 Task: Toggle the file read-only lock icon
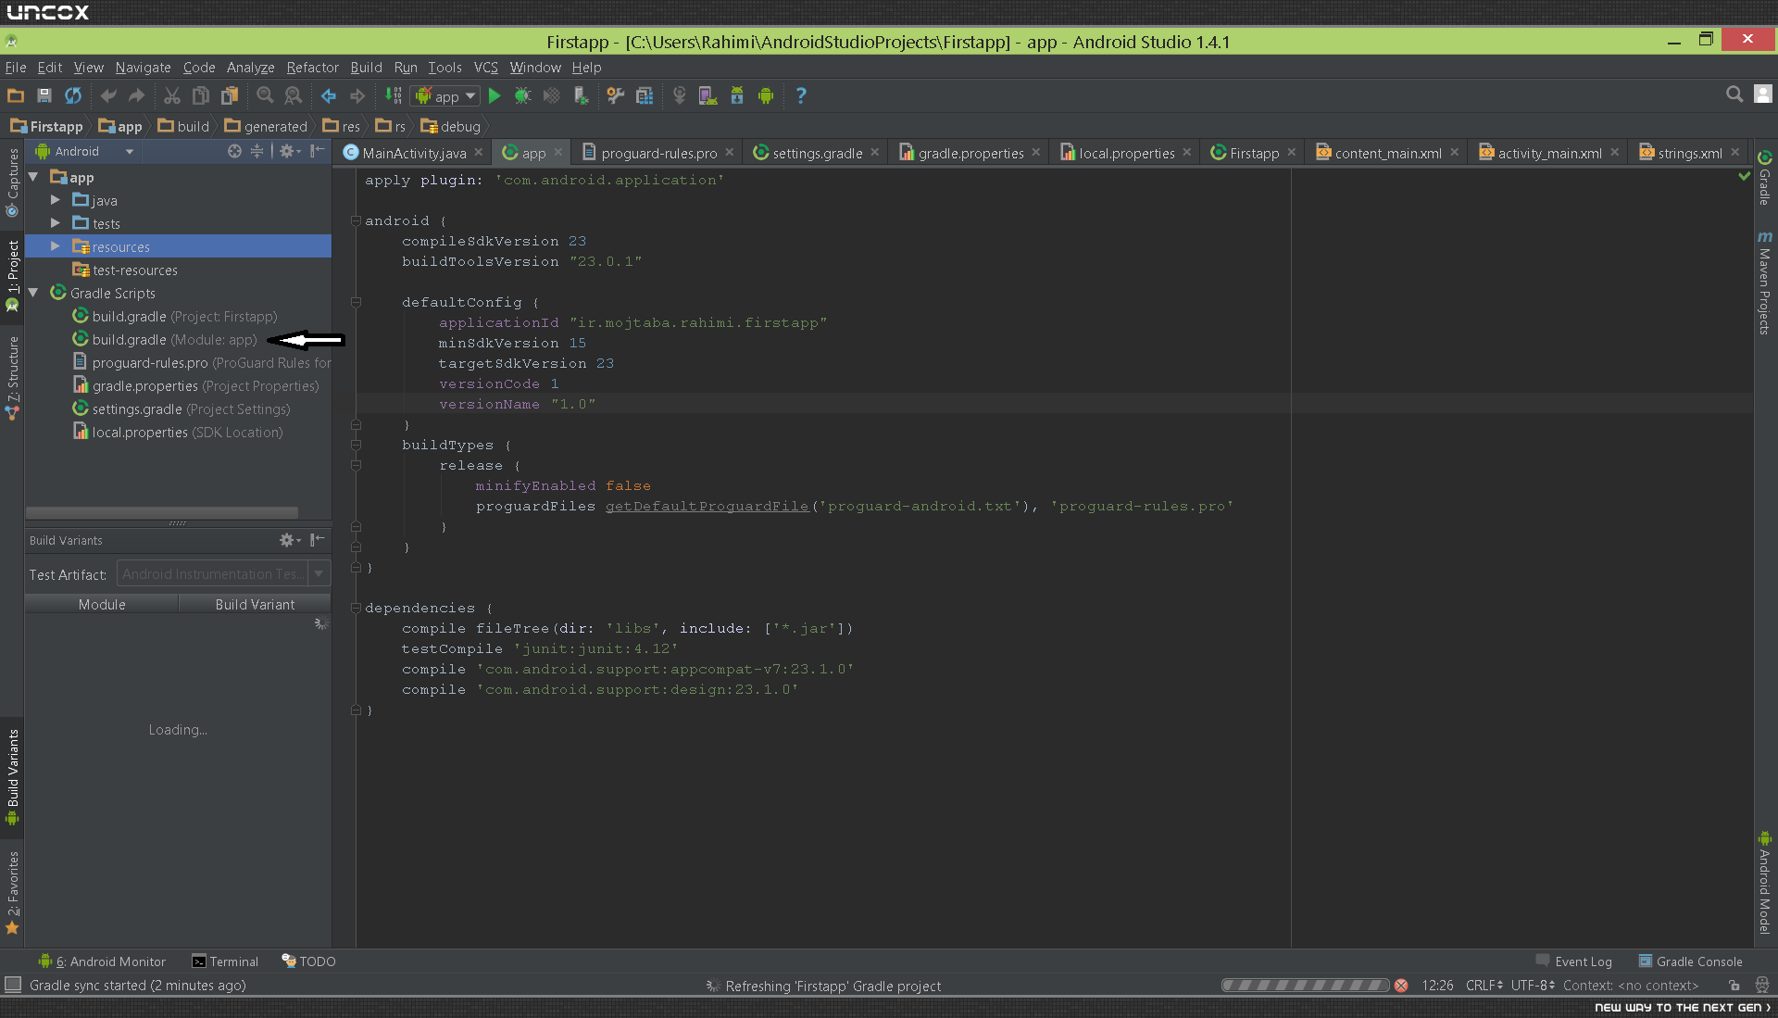[x=1734, y=986]
